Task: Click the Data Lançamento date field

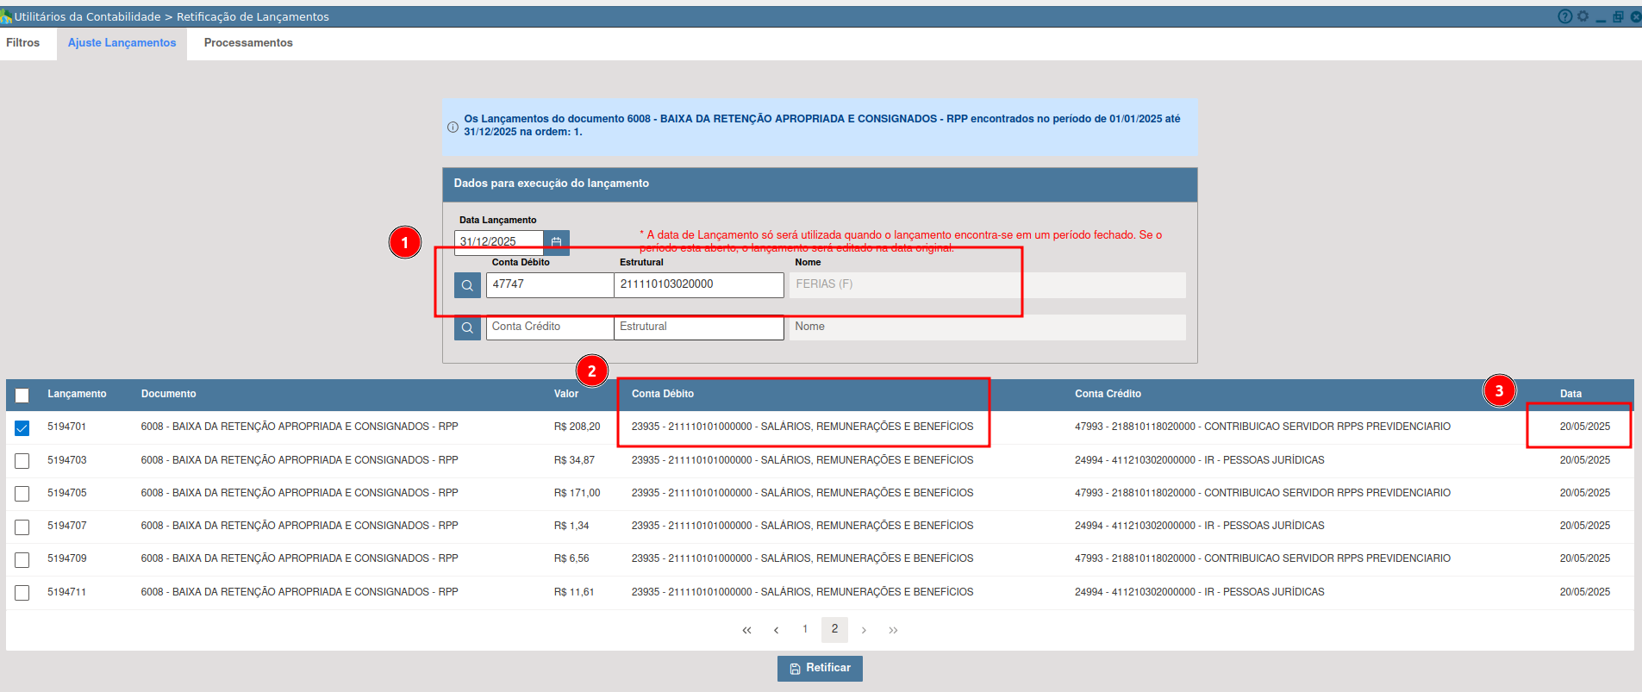Action: [x=499, y=242]
